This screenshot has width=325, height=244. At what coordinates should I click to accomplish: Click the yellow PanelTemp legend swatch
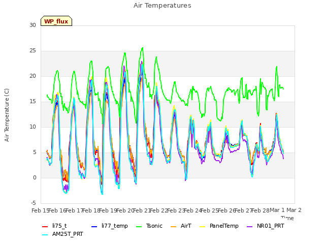203,226
